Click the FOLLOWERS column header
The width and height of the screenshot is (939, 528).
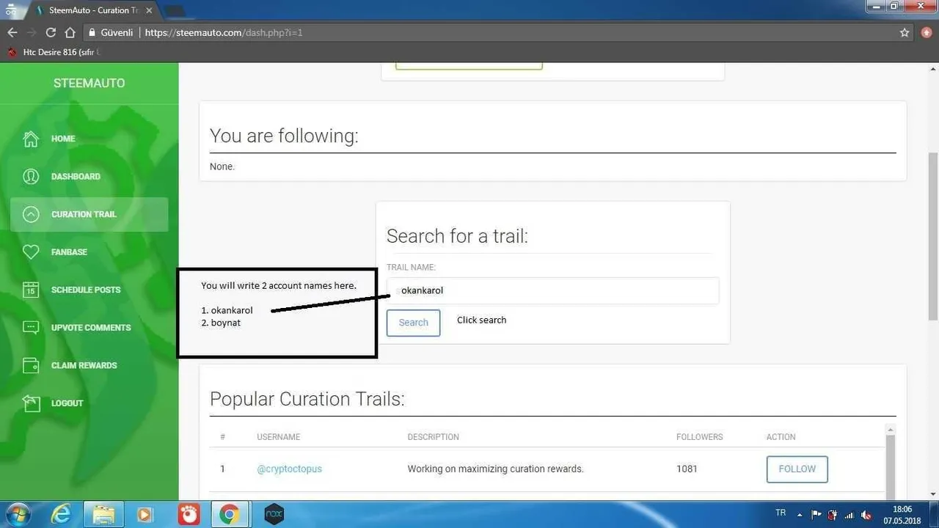pos(699,437)
